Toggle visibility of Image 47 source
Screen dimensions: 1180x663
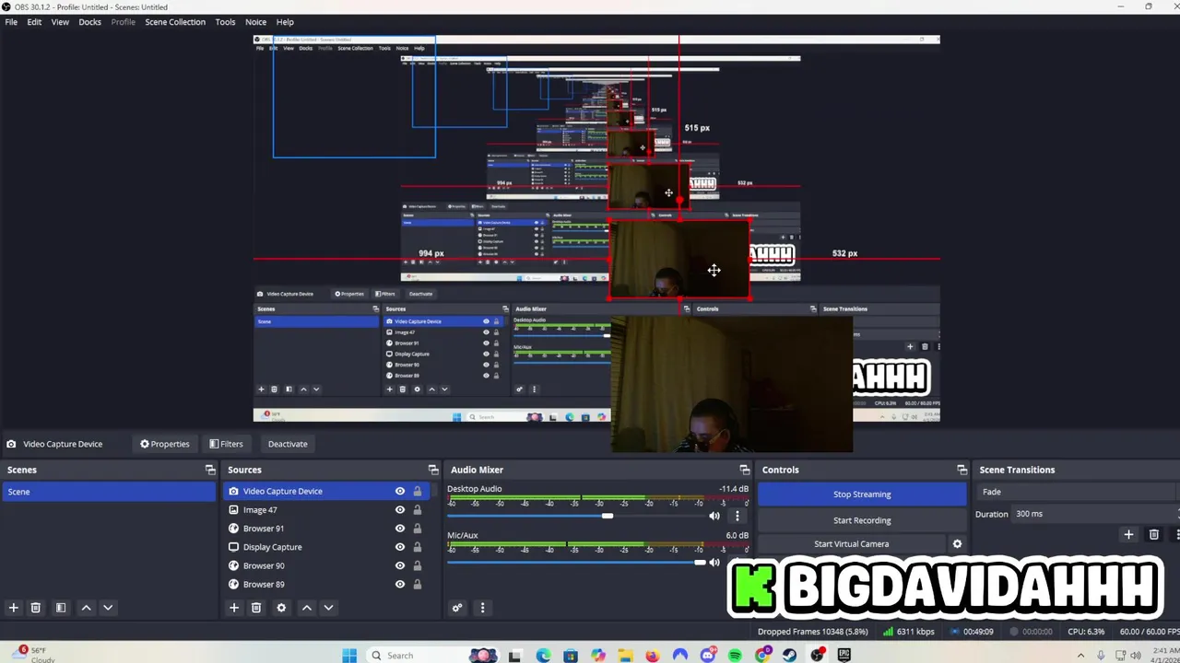[400, 510]
